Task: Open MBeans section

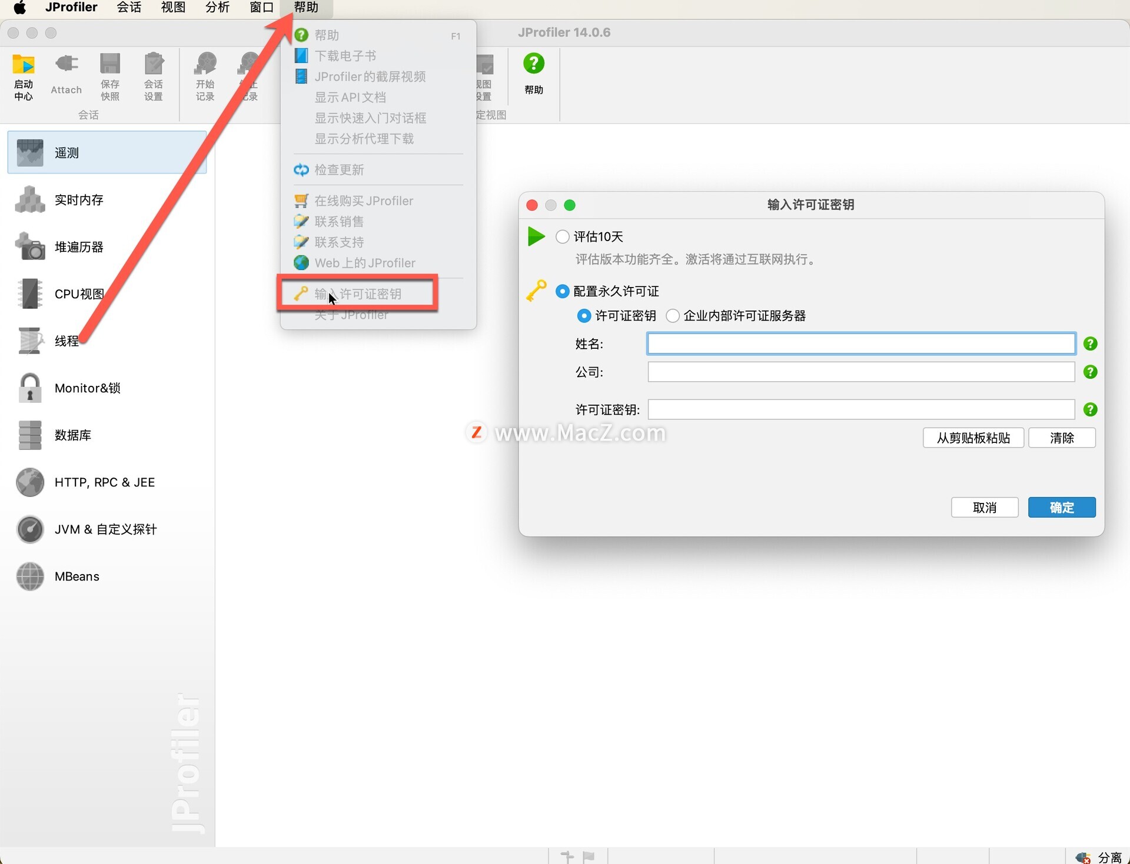Action: [x=107, y=576]
